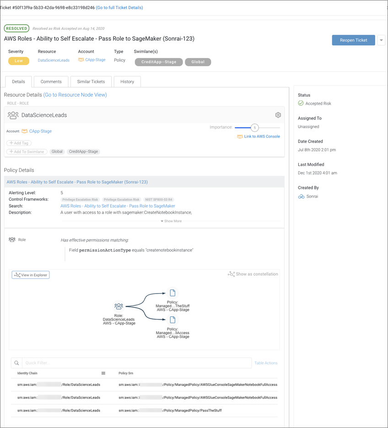Open Table Actions menu
Image resolution: width=388 pixels, height=428 pixels.
tap(266, 363)
